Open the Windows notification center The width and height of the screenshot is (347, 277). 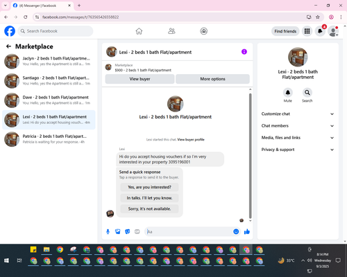tap(338, 260)
